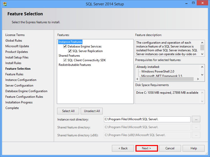This screenshot has width=210, height=157.
Task: Click Installation Progress step in sidebar
Action: coord(19,102)
